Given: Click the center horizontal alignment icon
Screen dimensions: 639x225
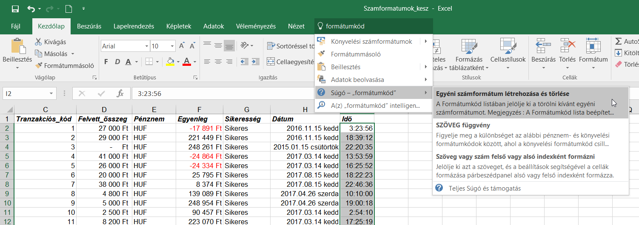Looking at the screenshot, I should pyautogui.click(x=218, y=62).
